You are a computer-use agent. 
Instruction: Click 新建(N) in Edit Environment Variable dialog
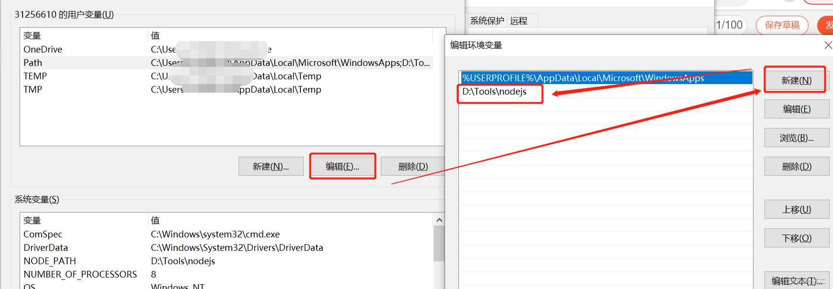pyautogui.click(x=797, y=80)
